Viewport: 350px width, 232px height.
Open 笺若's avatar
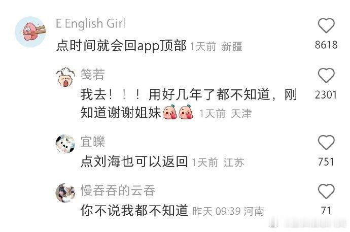65,77
